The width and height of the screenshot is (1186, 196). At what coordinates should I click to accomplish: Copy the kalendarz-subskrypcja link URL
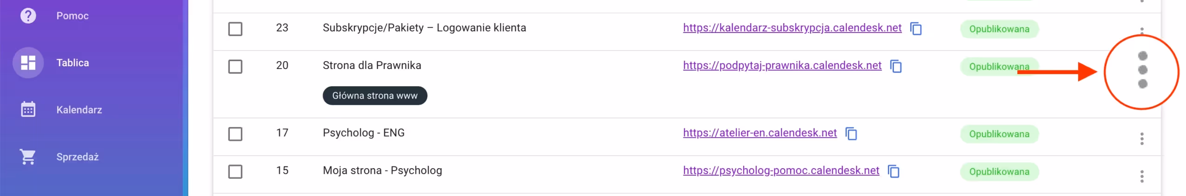[915, 29]
